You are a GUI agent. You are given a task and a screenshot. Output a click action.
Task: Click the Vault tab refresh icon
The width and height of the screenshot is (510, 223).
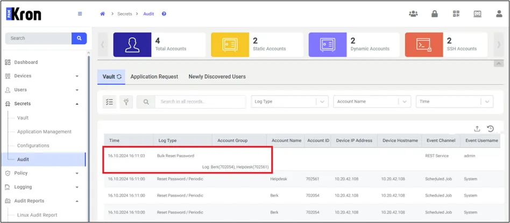[119, 77]
